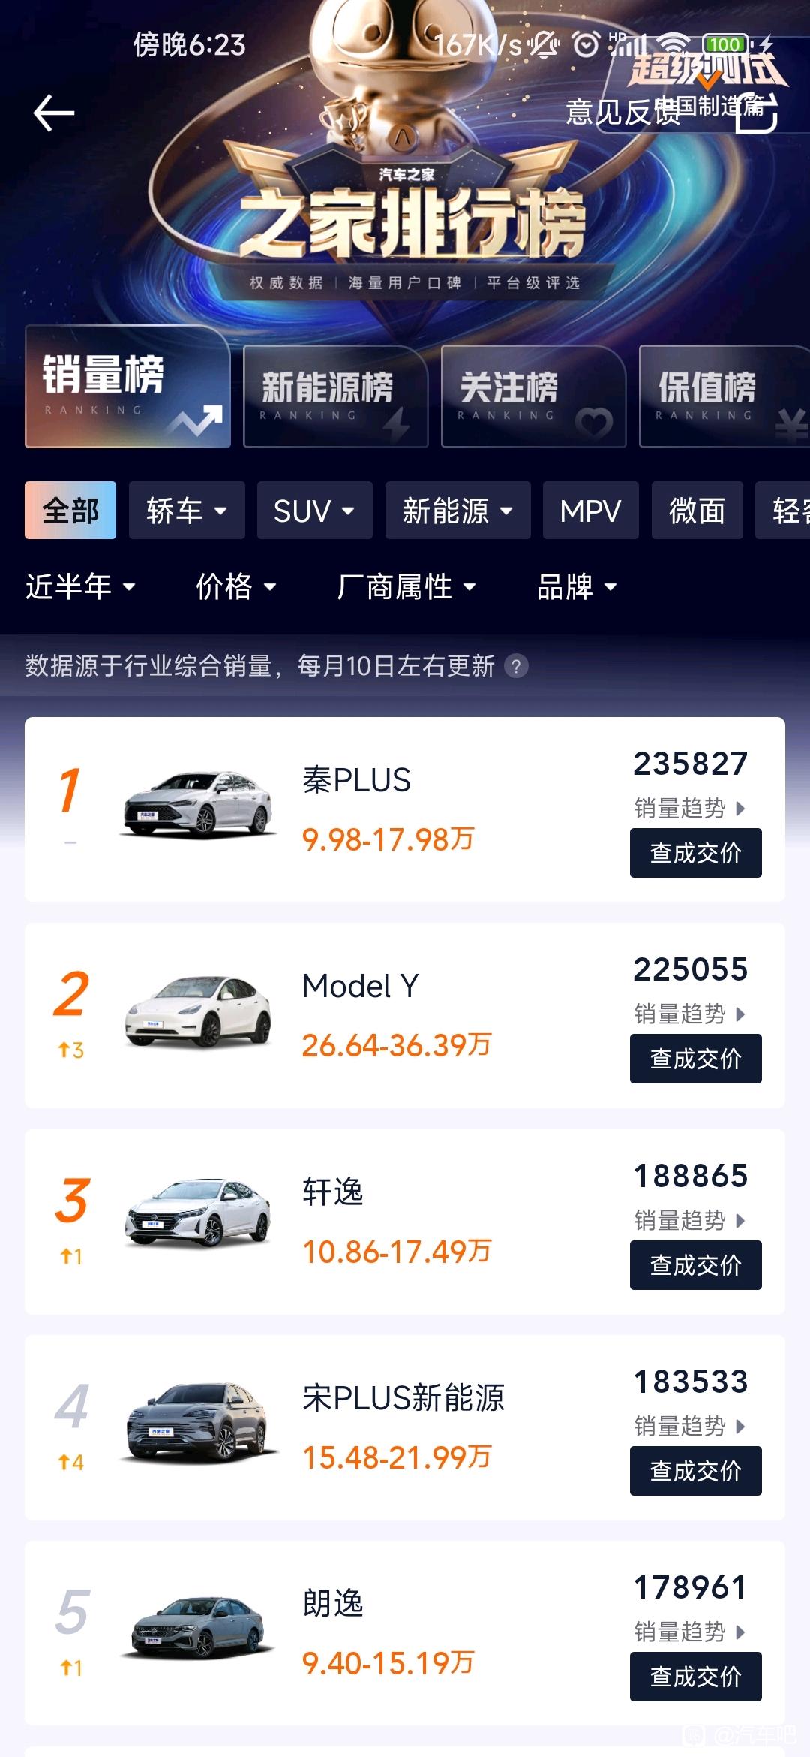Open 朗逸 sales trend arrow

click(740, 1632)
